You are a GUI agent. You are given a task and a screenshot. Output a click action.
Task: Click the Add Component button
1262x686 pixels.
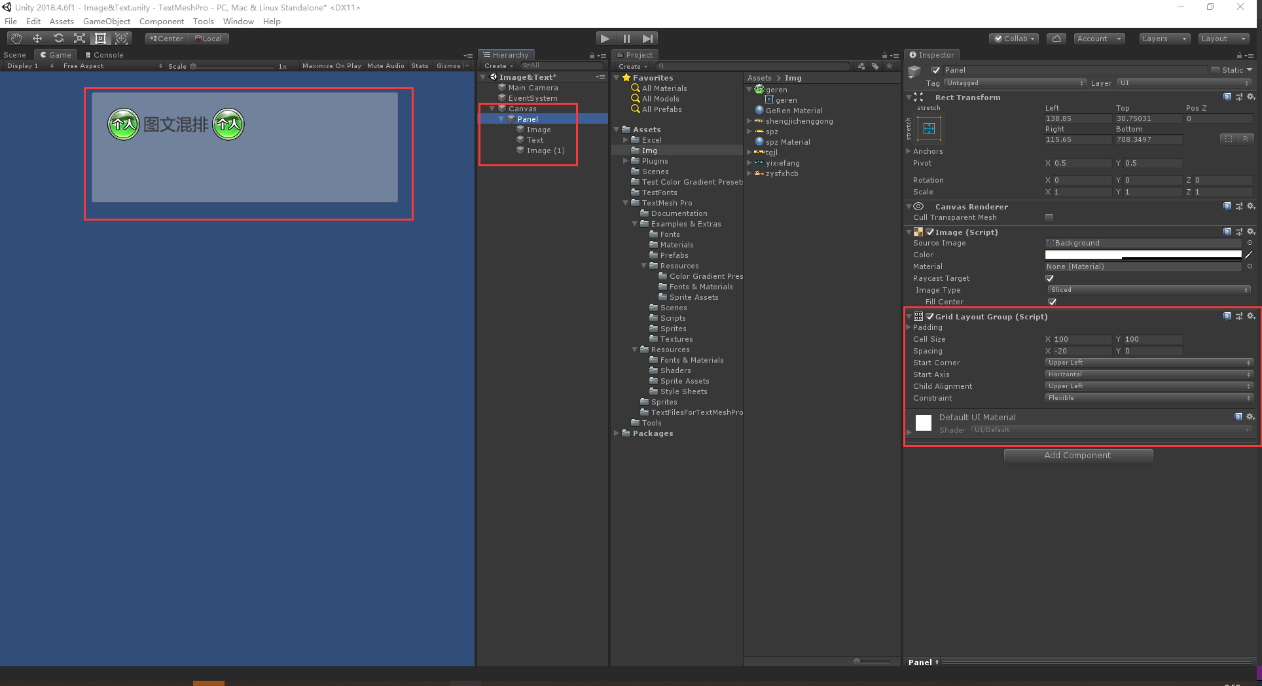1078,455
